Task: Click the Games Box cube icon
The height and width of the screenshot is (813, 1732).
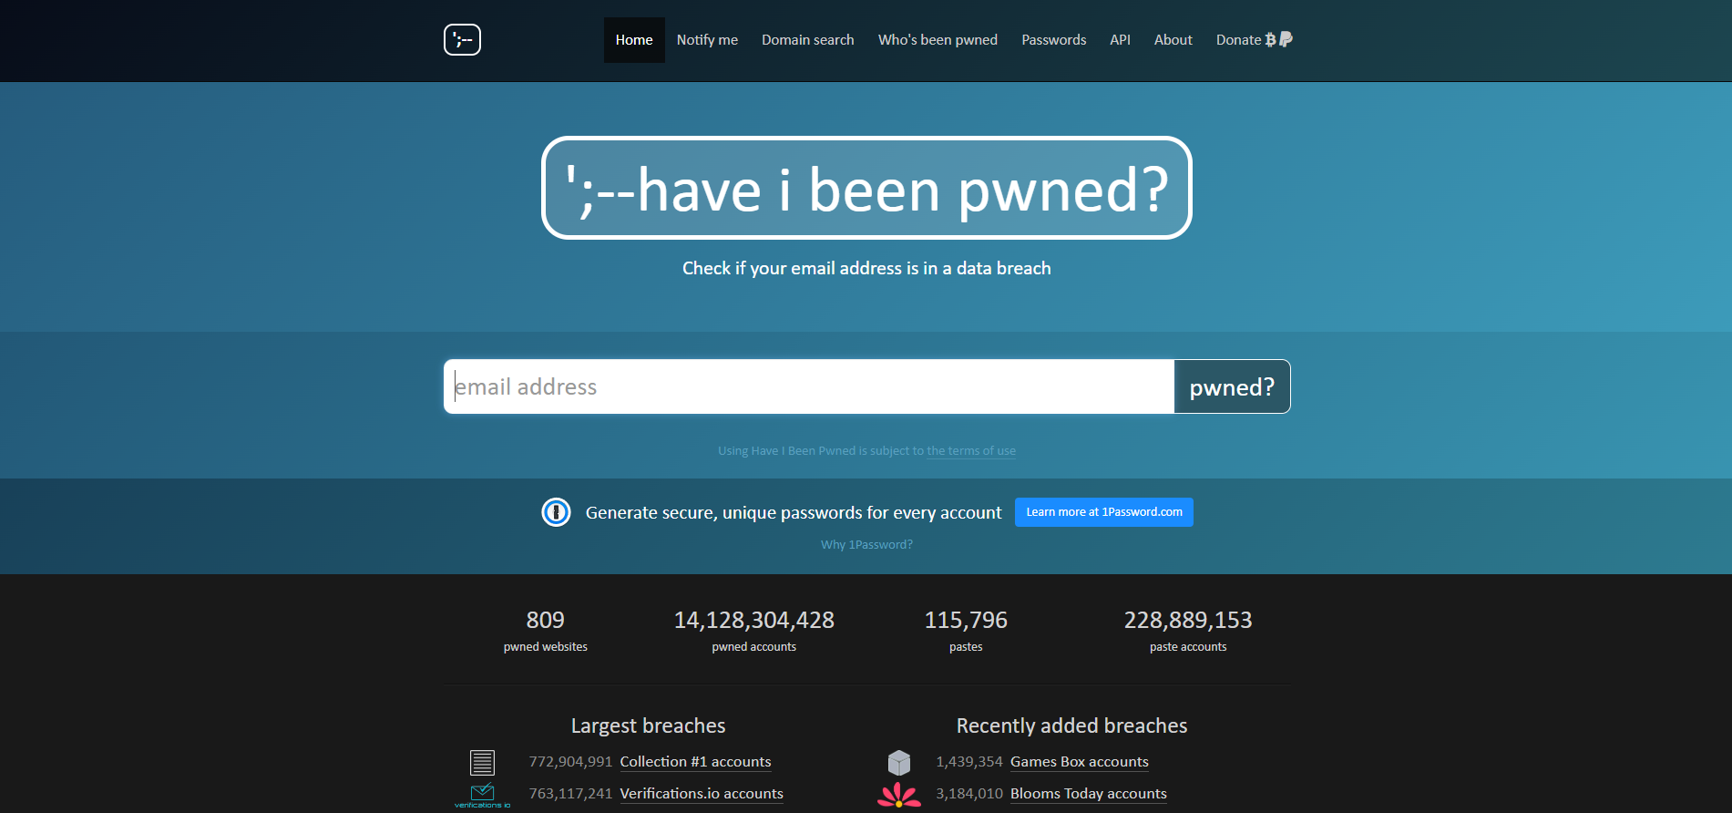Action: (x=899, y=762)
